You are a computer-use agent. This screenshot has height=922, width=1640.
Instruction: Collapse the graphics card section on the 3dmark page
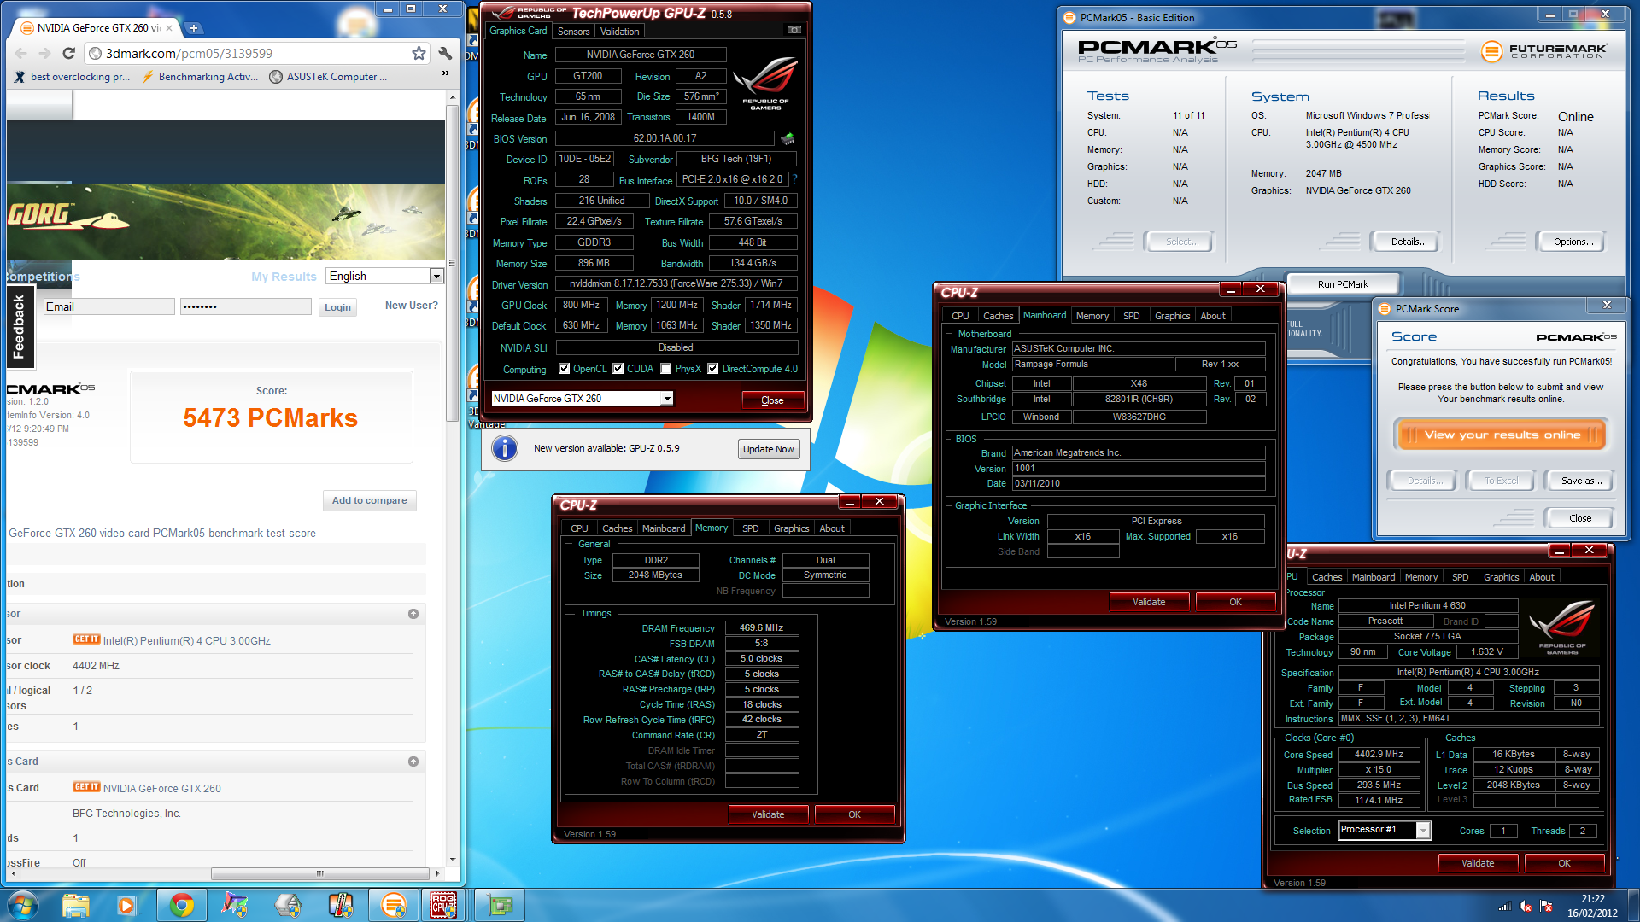[413, 762]
